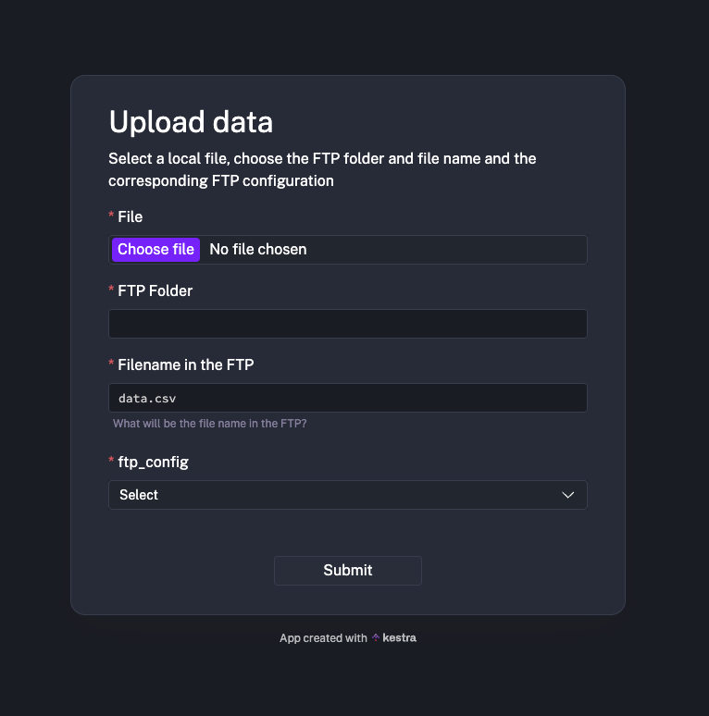Click the red asterisk beside ftp_config
709x716 pixels.
112,463
